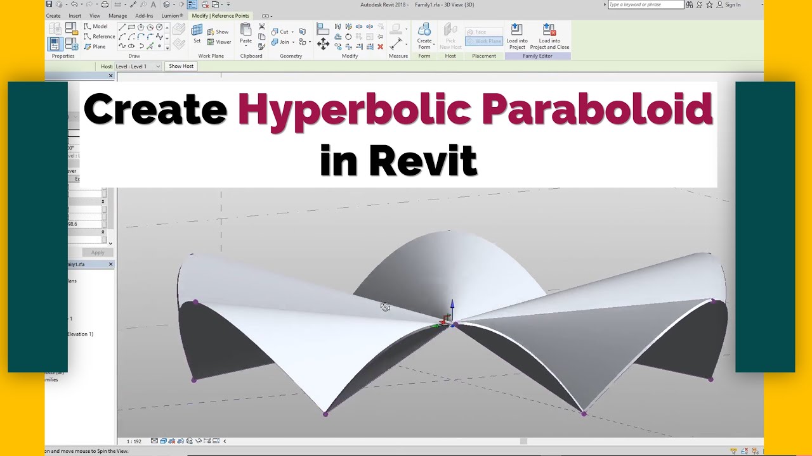
Task: Open the Manage ribbon tab
Action: (117, 16)
